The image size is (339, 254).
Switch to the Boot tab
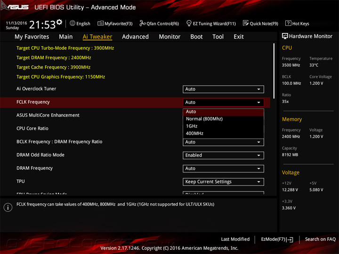(196, 37)
